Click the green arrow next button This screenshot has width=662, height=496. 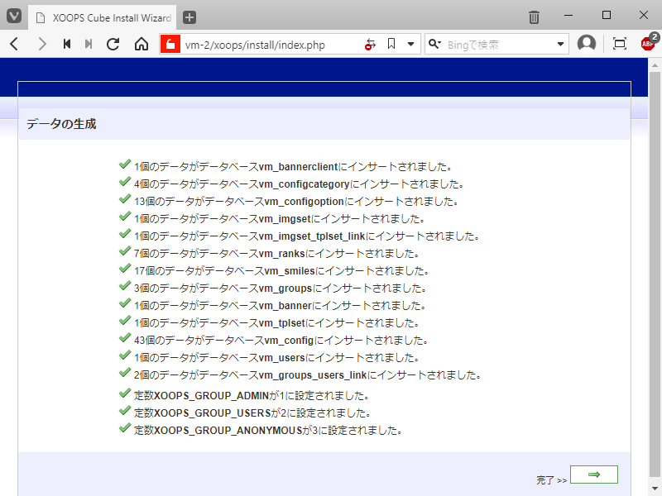(x=594, y=475)
